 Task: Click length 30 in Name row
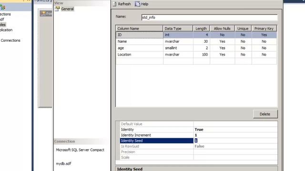[x=202, y=41]
